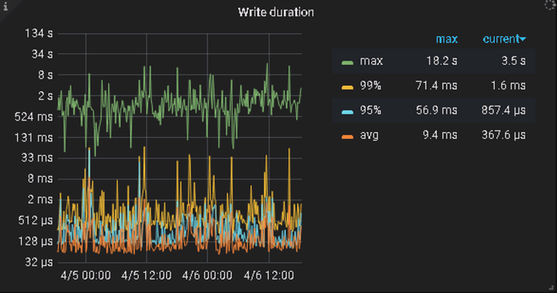Click the 367.6 µs current value

click(x=504, y=136)
